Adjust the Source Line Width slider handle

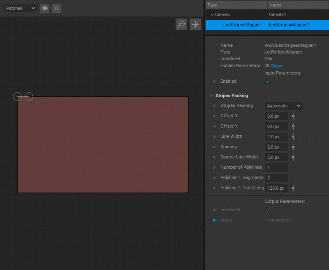[293, 157]
